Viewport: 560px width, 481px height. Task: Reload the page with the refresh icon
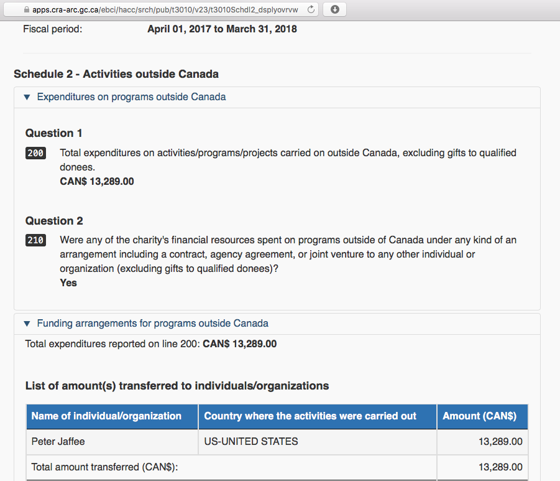(x=311, y=9)
